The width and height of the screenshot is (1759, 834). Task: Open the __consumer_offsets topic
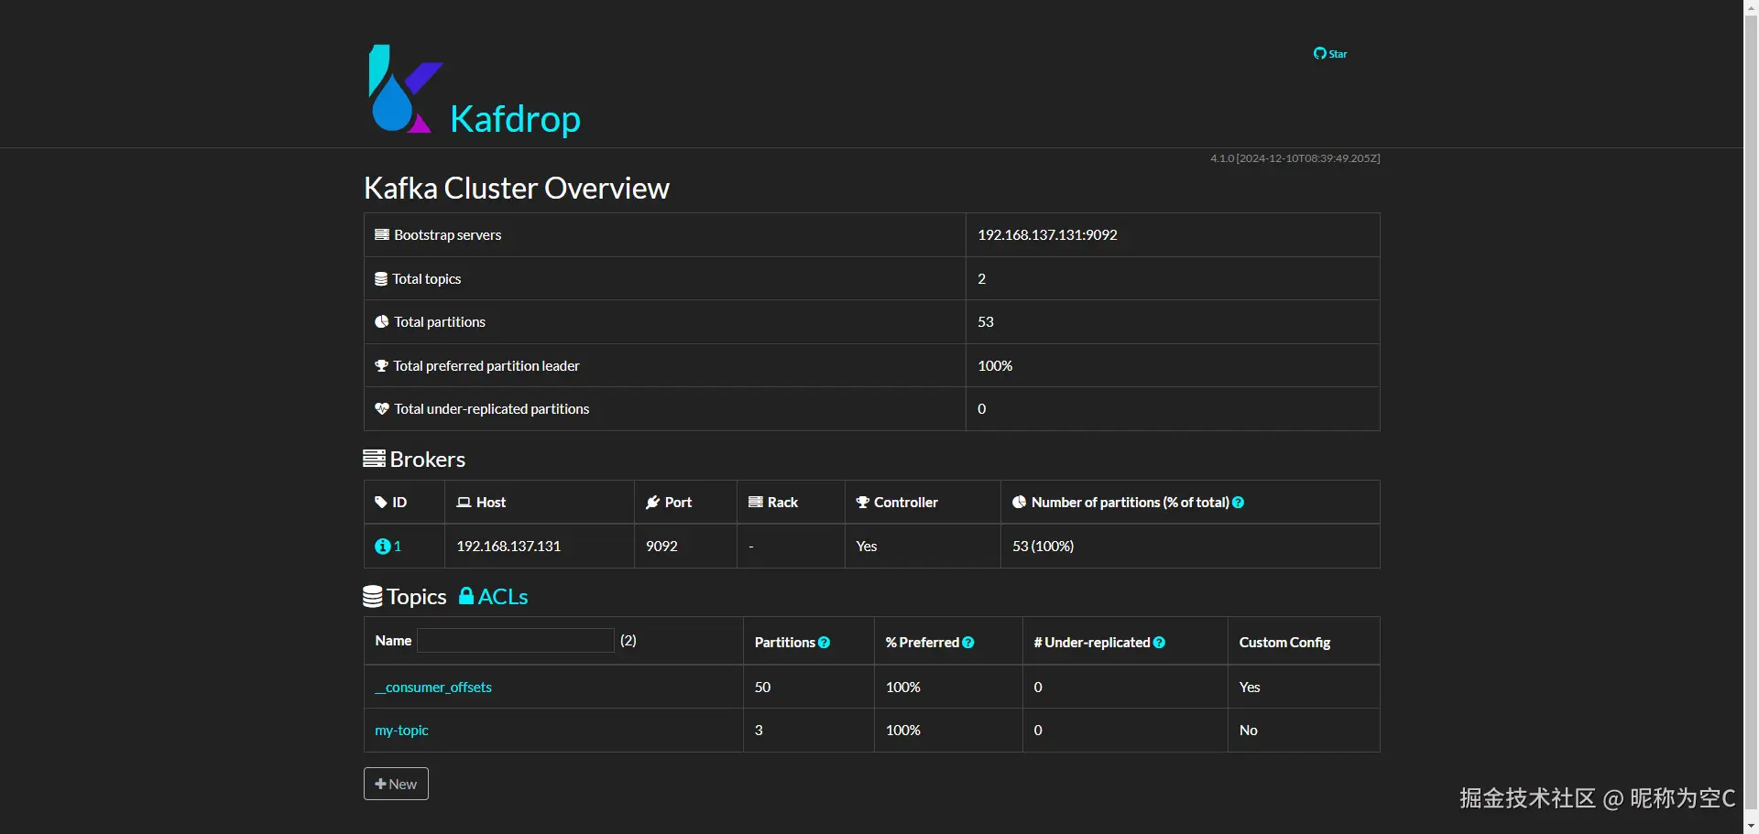pos(433,687)
